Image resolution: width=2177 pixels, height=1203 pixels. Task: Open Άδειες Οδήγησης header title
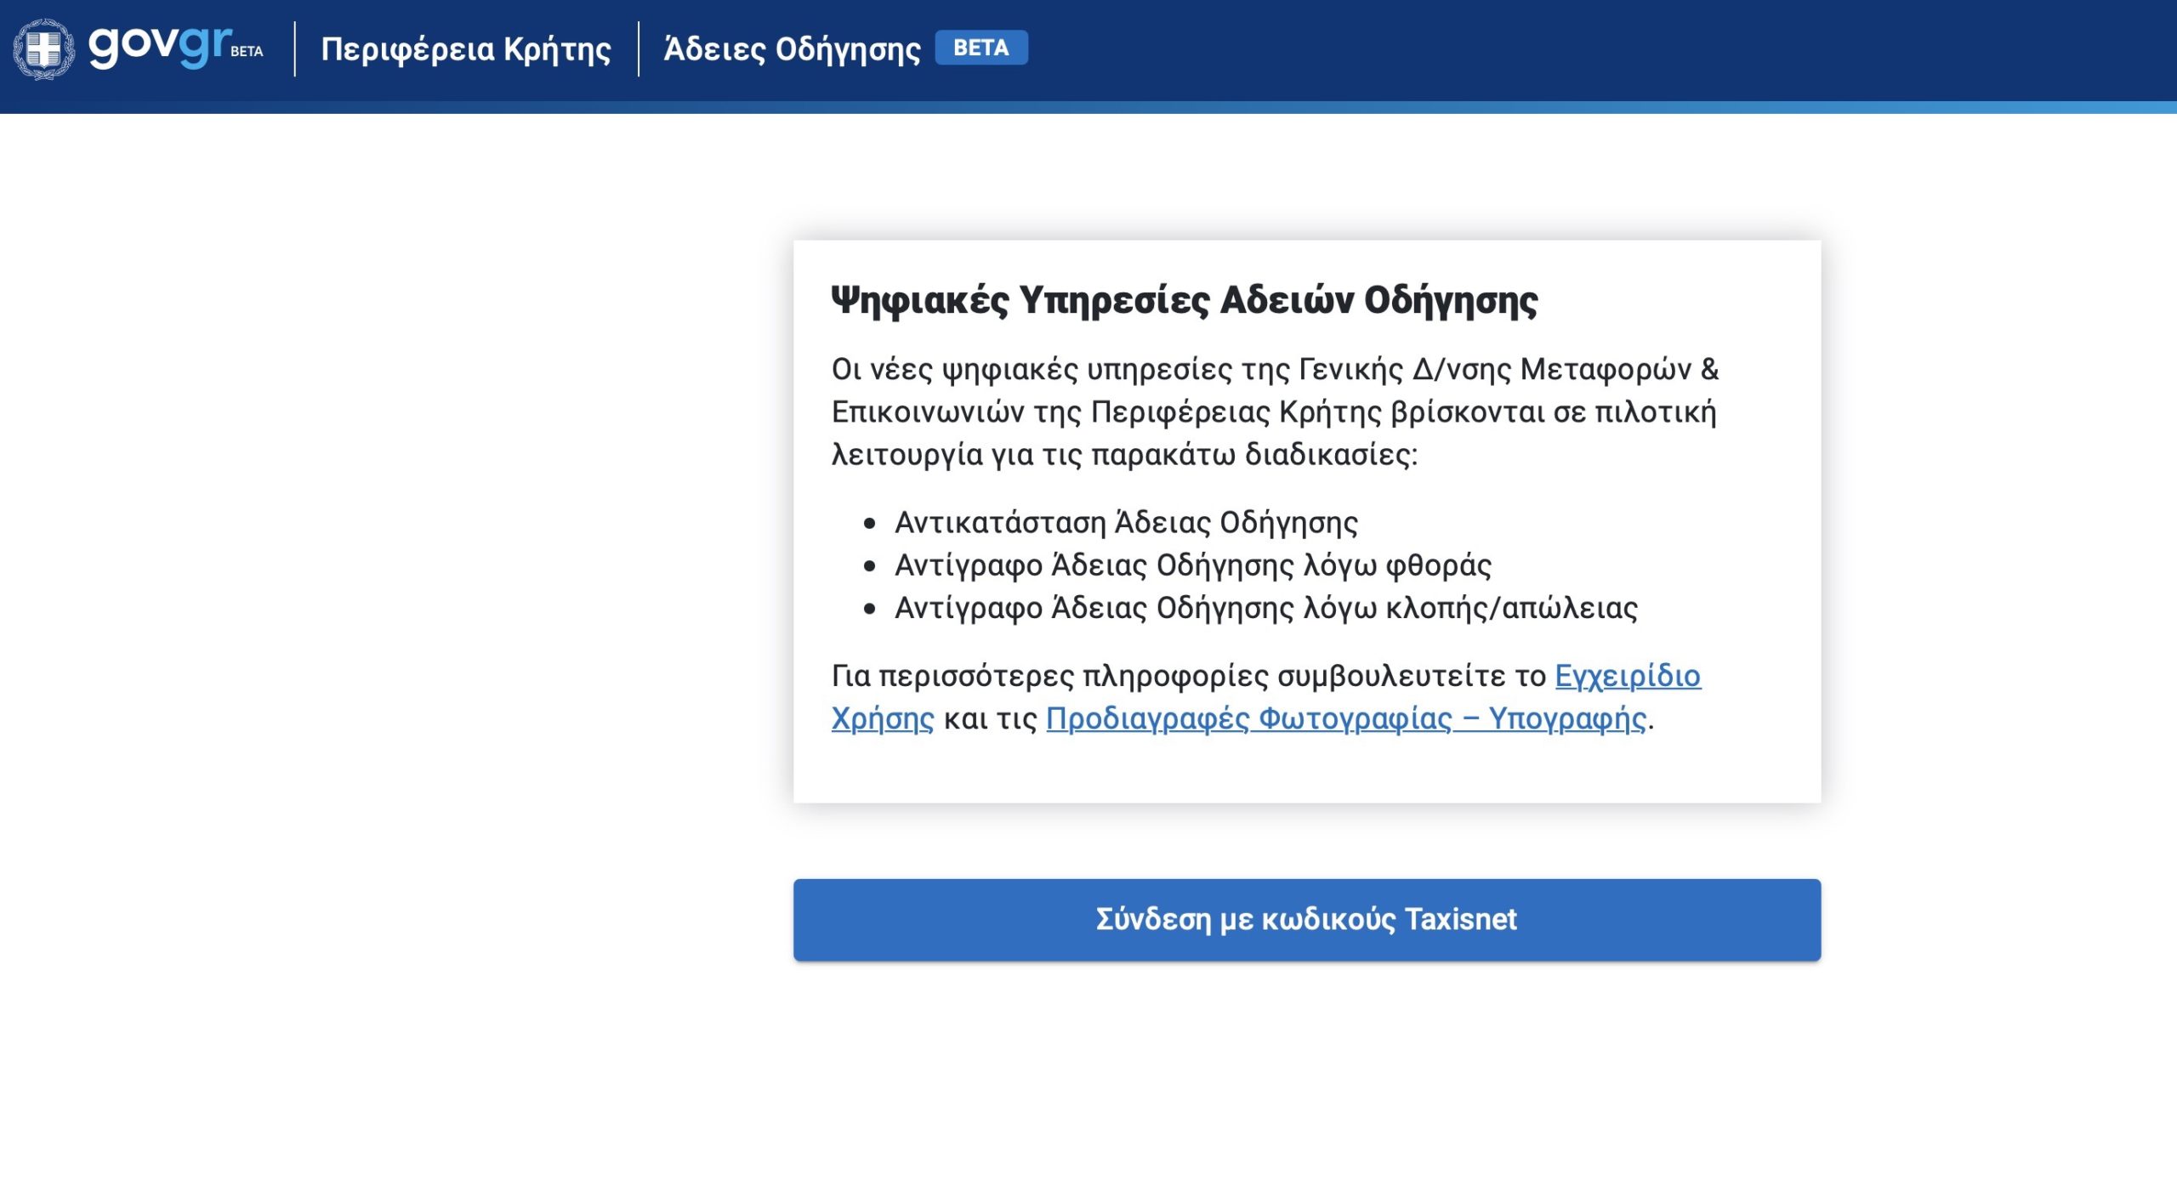point(792,49)
